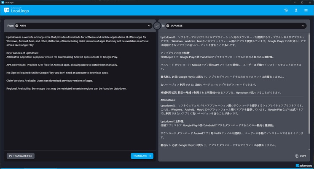Open the hamburger menu in header
314x169 pixels.
coord(306,10)
